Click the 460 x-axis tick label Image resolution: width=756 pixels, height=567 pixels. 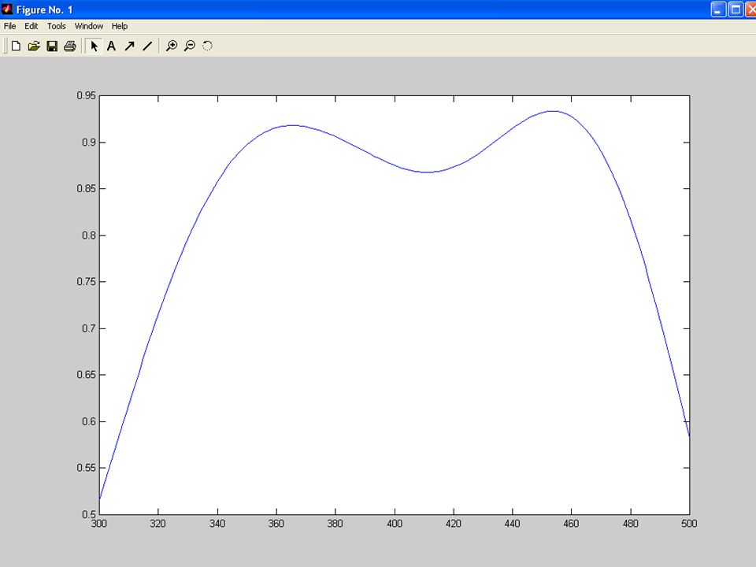(572, 524)
